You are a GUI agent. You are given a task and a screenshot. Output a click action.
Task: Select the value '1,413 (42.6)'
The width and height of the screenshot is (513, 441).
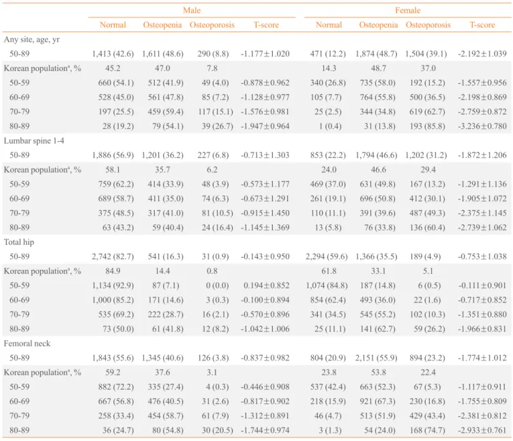(x=113, y=54)
